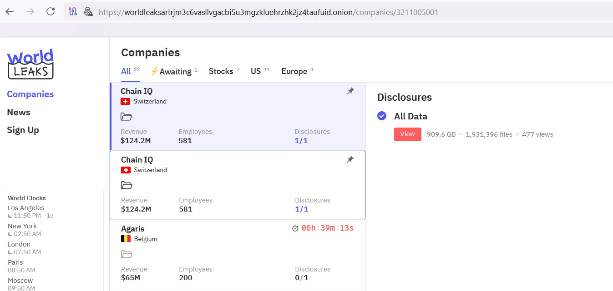The height and width of the screenshot is (291, 613).
Task: Click the moon icon beside New York time
Action: (x=10, y=234)
